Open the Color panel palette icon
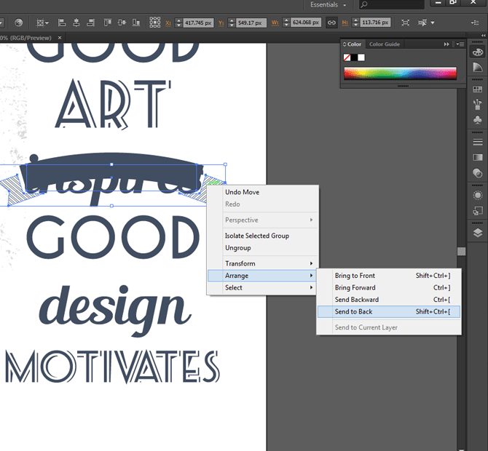This screenshot has height=451, width=488. pos(478,52)
